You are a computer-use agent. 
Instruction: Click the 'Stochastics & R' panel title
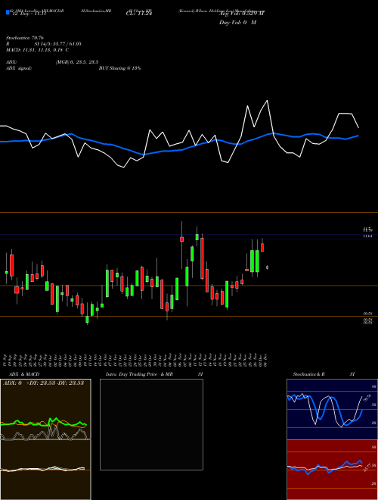[x=308, y=374]
